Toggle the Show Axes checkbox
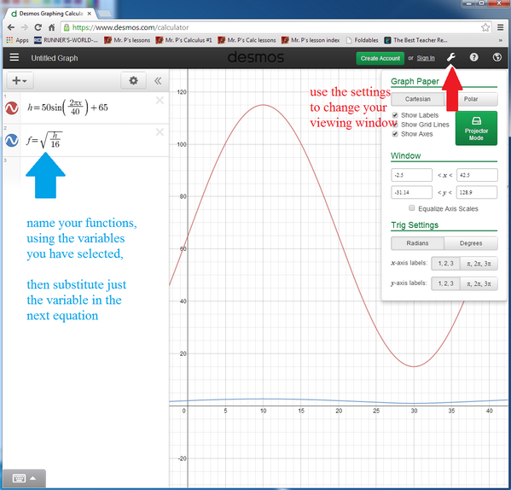This screenshot has width=511, height=490. pos(395,134)
